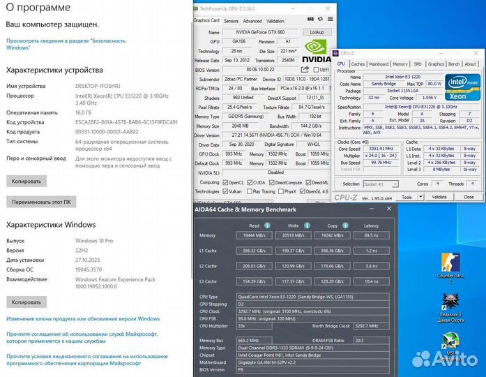The height and width of the screenshot is (377, 486).
Task: Toggle the Vulkan checkbox
Action: pyautogui.click(x=225, y=191)
